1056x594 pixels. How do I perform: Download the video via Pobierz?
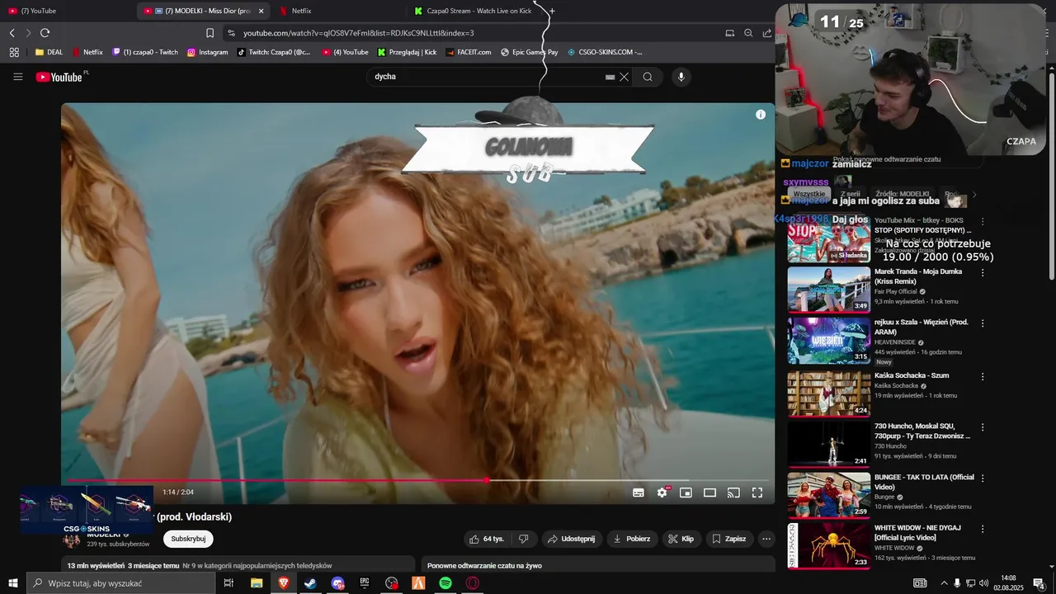[631, 539]
